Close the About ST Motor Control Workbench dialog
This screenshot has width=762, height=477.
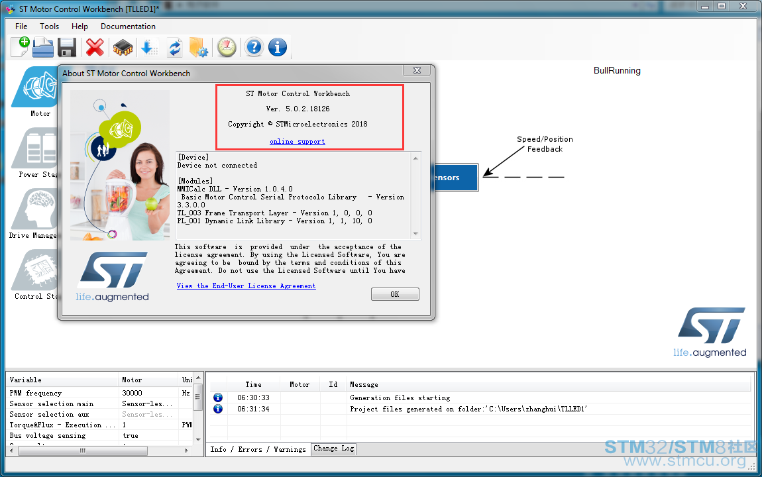coord(417,70)
